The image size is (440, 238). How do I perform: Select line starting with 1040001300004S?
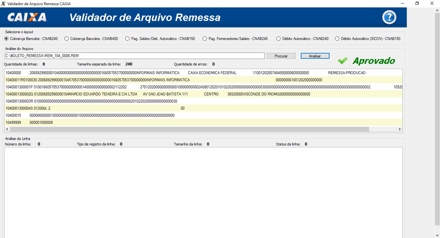[x=203, y=108]
